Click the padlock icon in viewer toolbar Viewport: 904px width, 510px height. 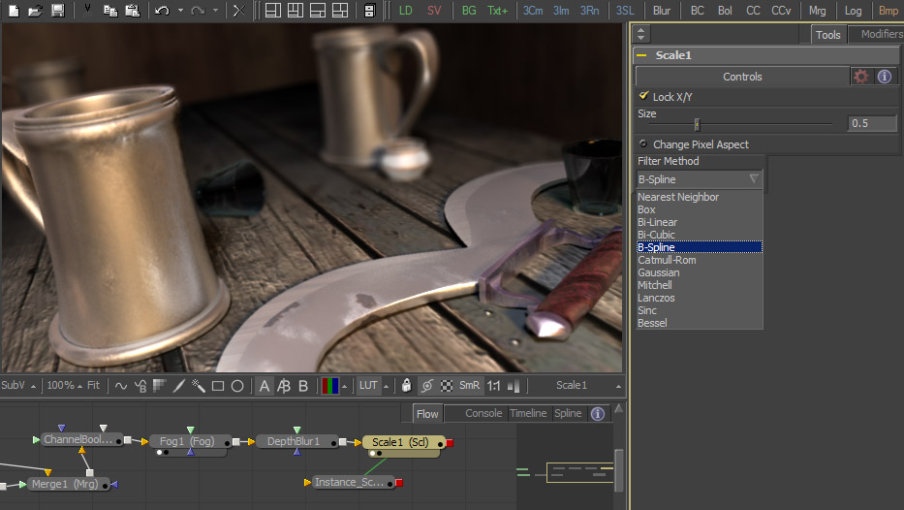click(x=407, y=385)
